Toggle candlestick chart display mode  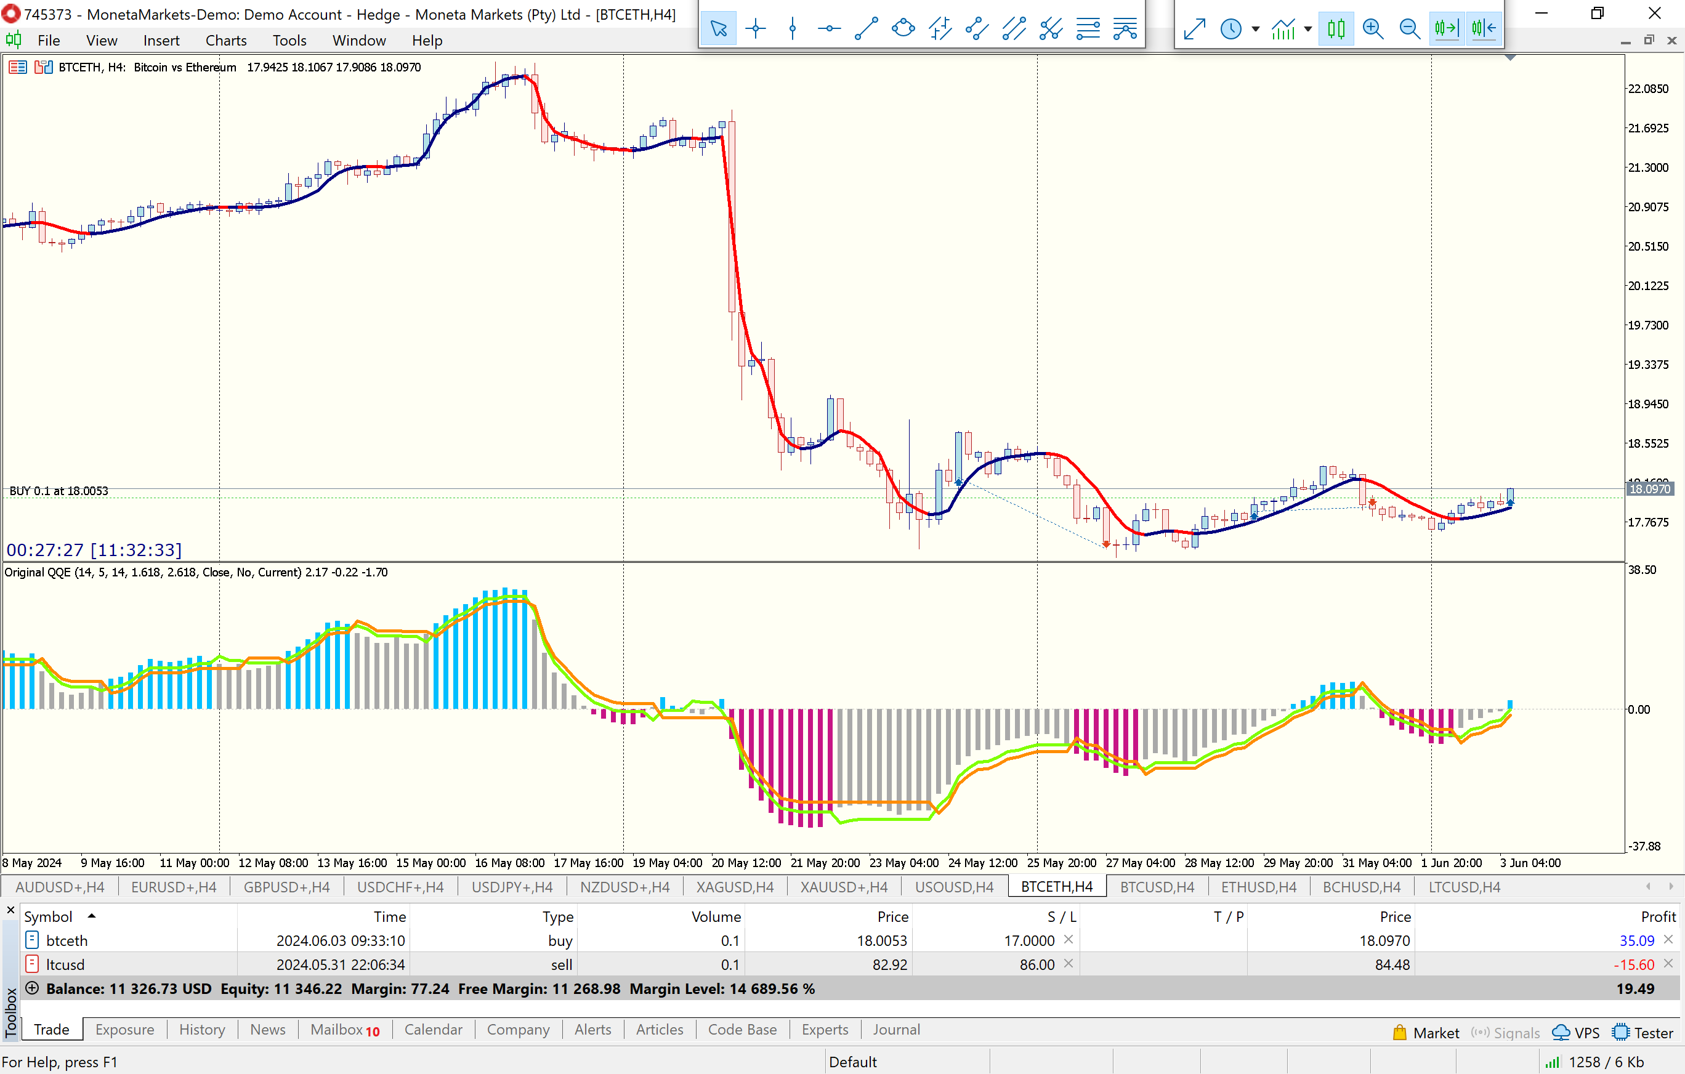click(1336, 29)
